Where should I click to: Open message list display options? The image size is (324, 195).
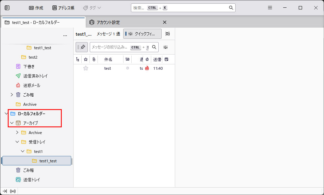168,34
